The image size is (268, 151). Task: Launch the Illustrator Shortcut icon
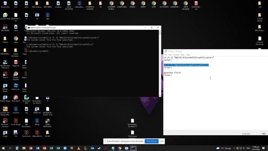coord(5,123)
